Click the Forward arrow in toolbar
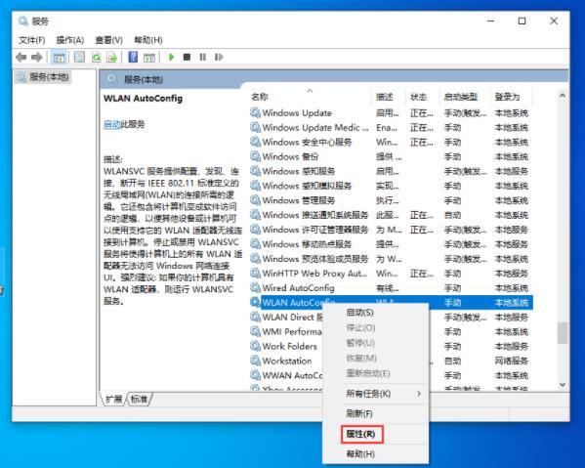This screenshot has height=468, width=585. coord(36,57)
